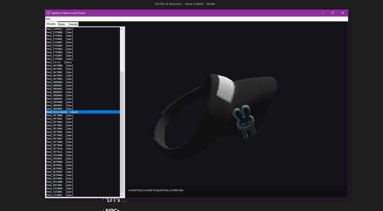Viewport: 383px width, 211px height.
Task: Select Hed_HBD005 model entry
Action: pos(83,99)
